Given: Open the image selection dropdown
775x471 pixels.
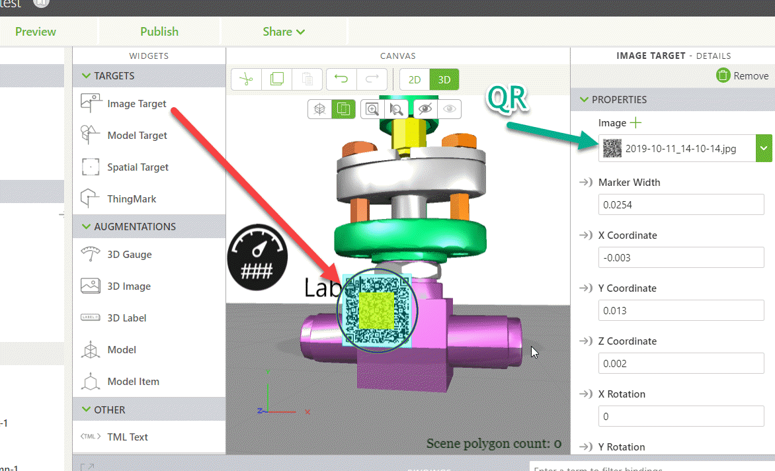Looking at the screenshot, I should pos(764,148).
